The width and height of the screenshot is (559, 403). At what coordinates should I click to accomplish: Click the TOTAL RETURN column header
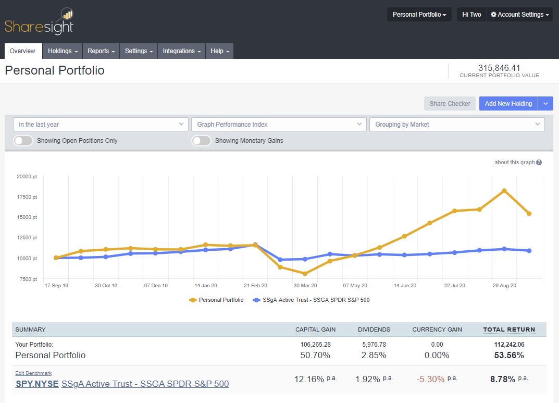point(509,329)
